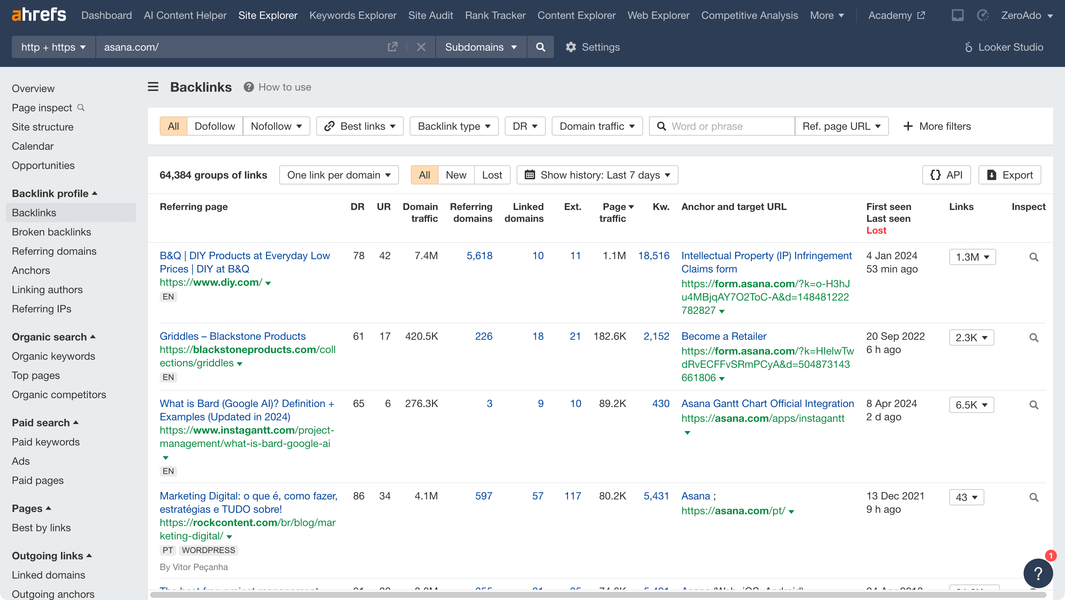The width and height of the screenshot is (1065, 600).
Task: Open Rank Tracker
Action: coord(495,15)
